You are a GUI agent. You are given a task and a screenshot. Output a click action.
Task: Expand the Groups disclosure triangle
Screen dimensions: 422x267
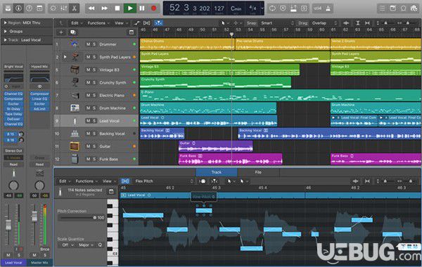click(x=5, y=32)
